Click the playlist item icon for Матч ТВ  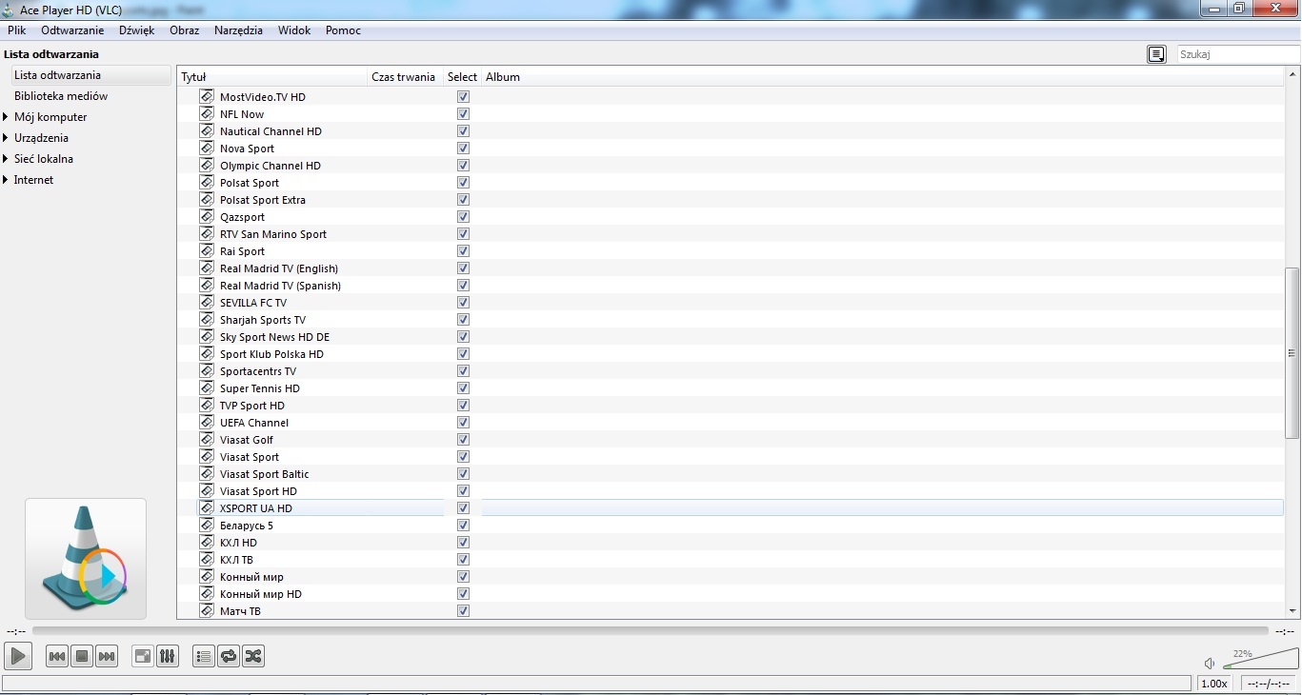[207, 610]
